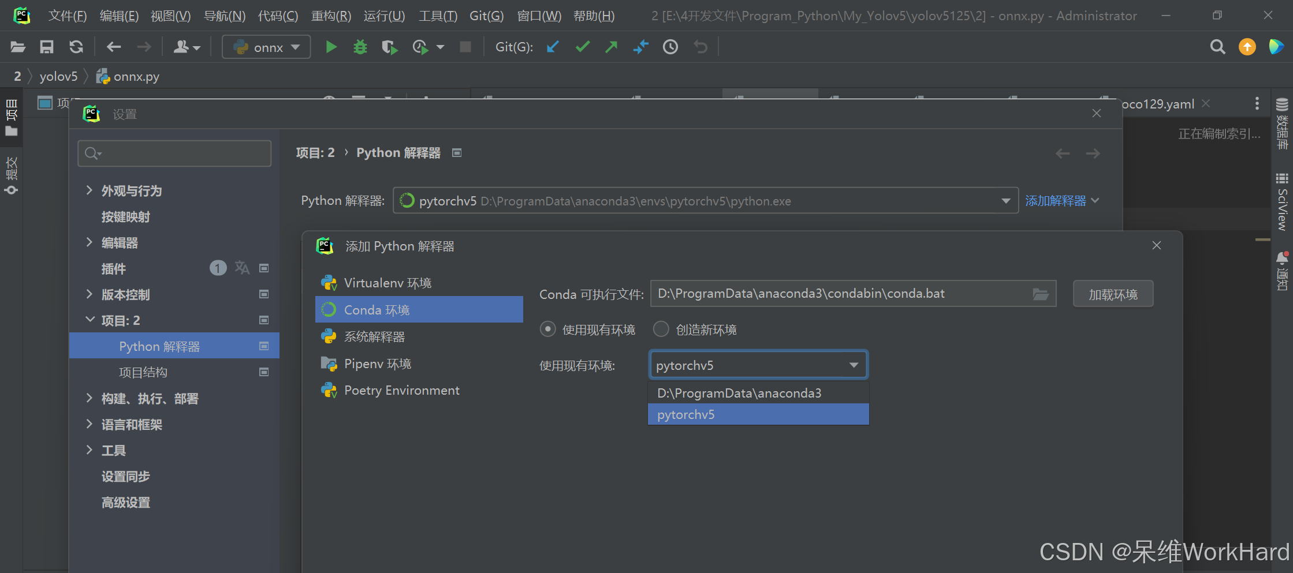
Task: Push commits with the green arrow icon
Action: 611,47
